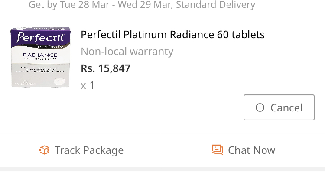Click the white tablet illustration on box
Viewport: 325px width, 179px height.
[x=59, y=81]
